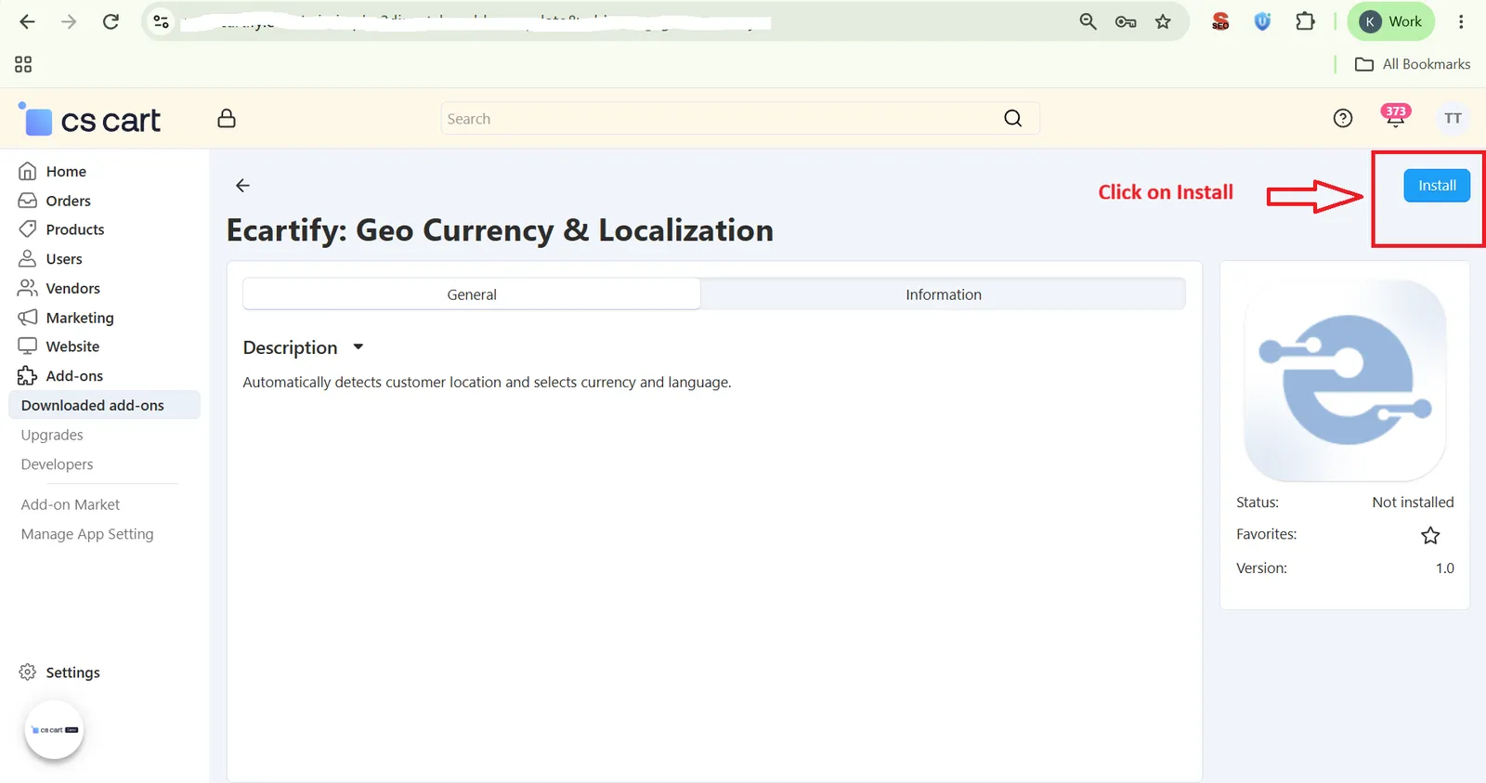Switch to the Information tab
The width and height of the screenshot is (1486, 783).
(x=944, y=294)
